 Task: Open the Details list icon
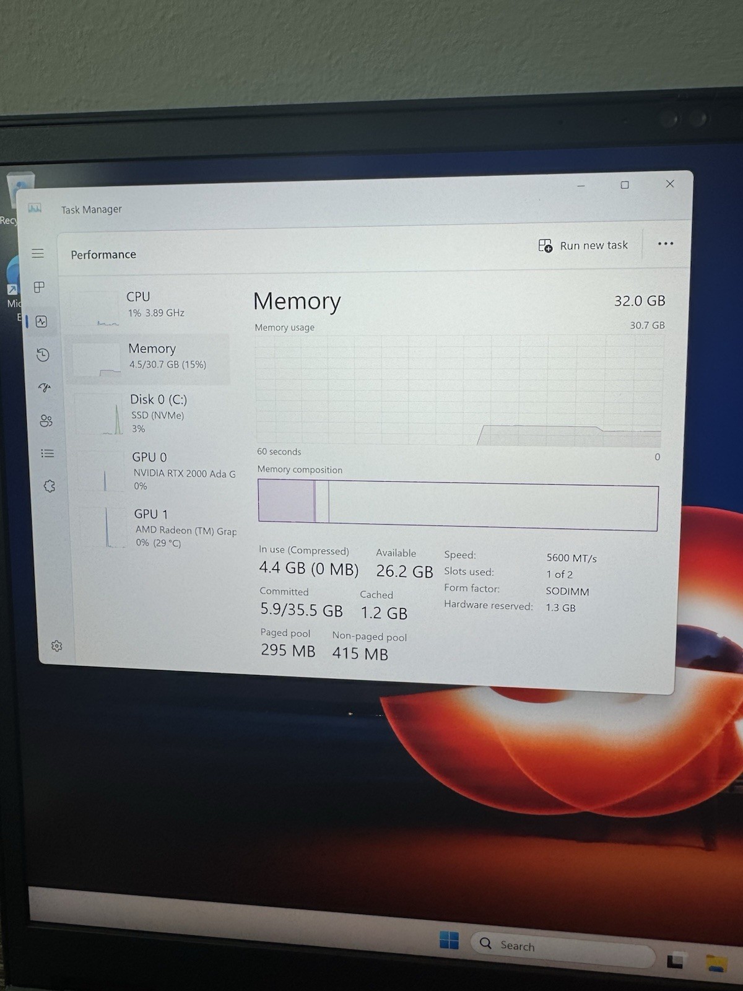pos(48,453)
